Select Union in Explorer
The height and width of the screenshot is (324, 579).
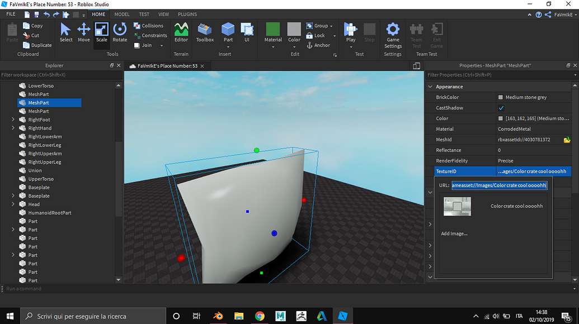[35, 170]
